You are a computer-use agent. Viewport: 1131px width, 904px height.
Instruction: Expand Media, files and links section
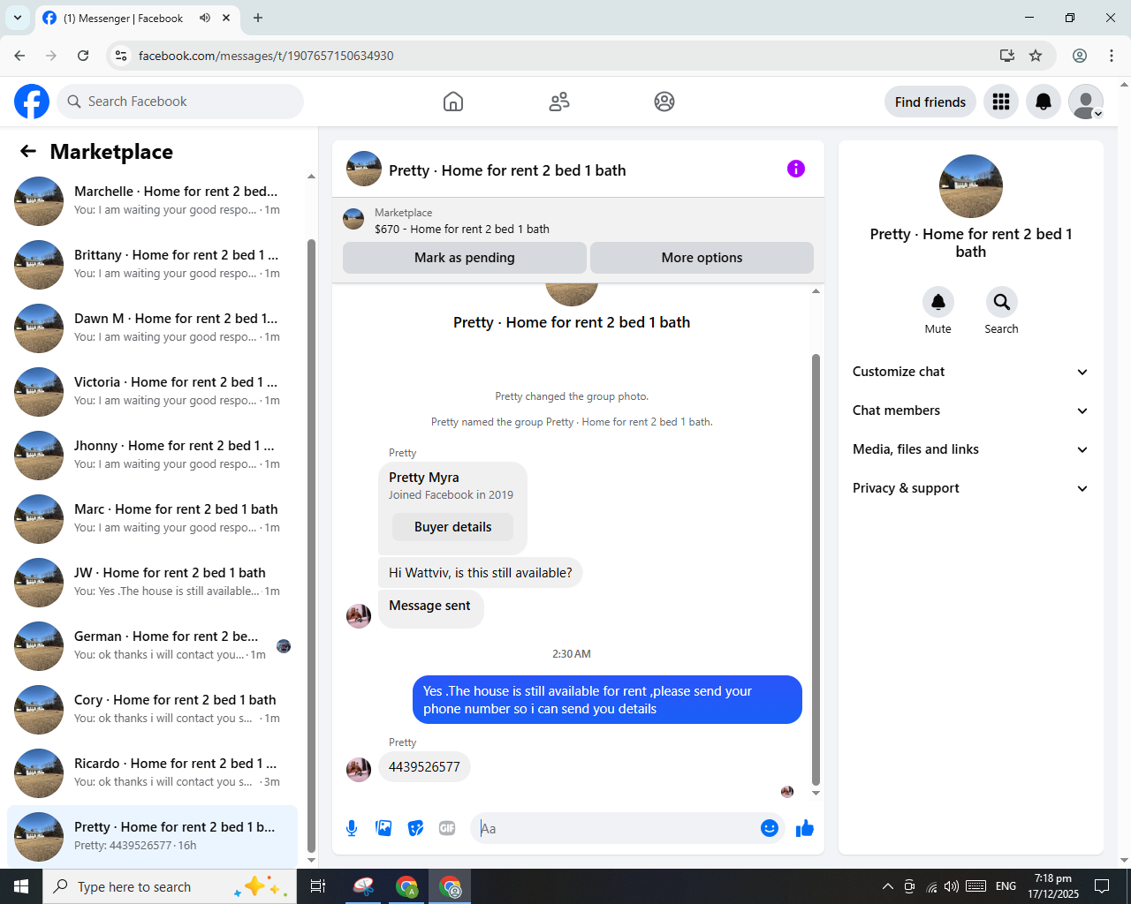(970, 449)
